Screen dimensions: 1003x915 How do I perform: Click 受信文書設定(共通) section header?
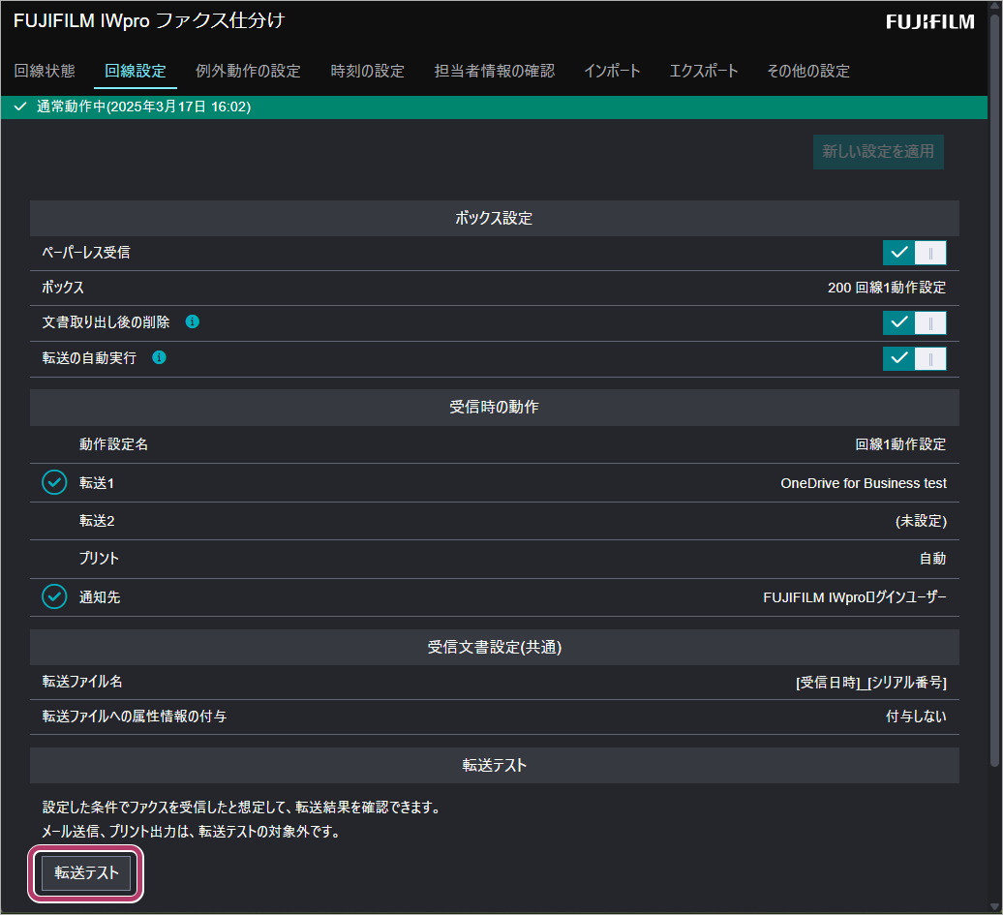(x=495, y=648)
